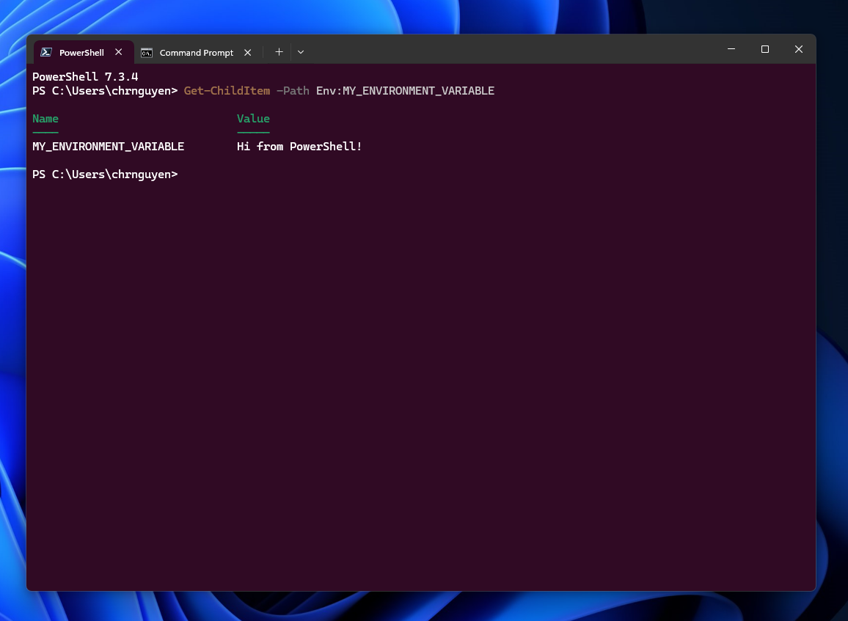Screen dimensions: 848x621
Task: Click the Name column header
Action: click(x=45, y=118)
